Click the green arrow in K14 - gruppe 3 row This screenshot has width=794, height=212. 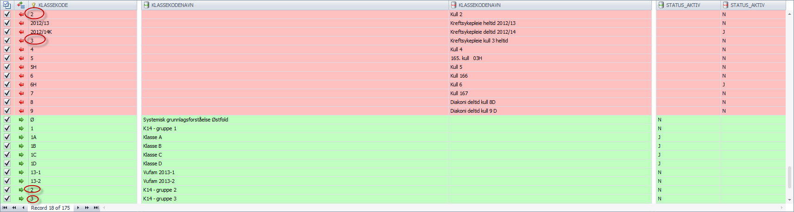[x=21, y=199]
